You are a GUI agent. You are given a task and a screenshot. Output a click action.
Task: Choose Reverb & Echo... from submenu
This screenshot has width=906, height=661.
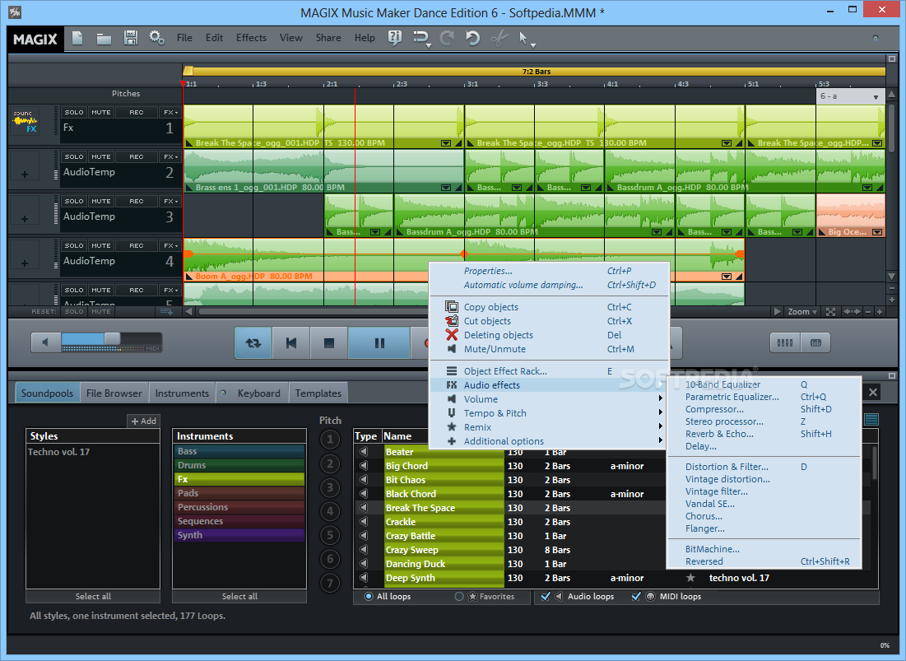click(764, 434)
